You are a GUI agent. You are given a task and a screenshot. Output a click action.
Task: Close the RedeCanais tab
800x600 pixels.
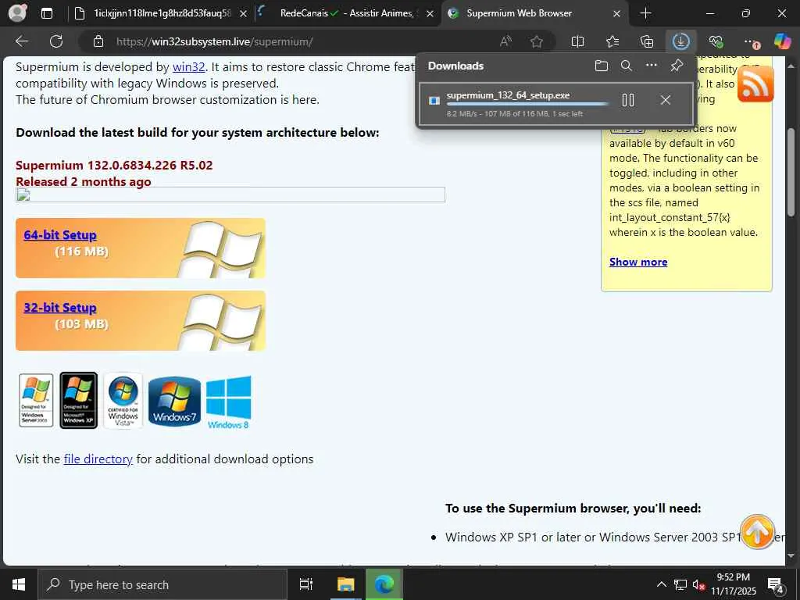[x=430, y=14]
